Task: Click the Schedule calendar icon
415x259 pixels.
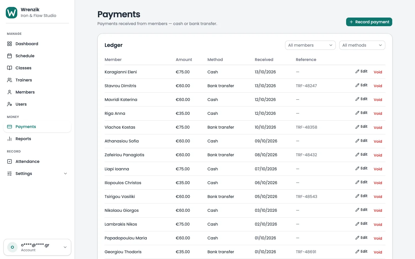Action: tap(10, 56)
